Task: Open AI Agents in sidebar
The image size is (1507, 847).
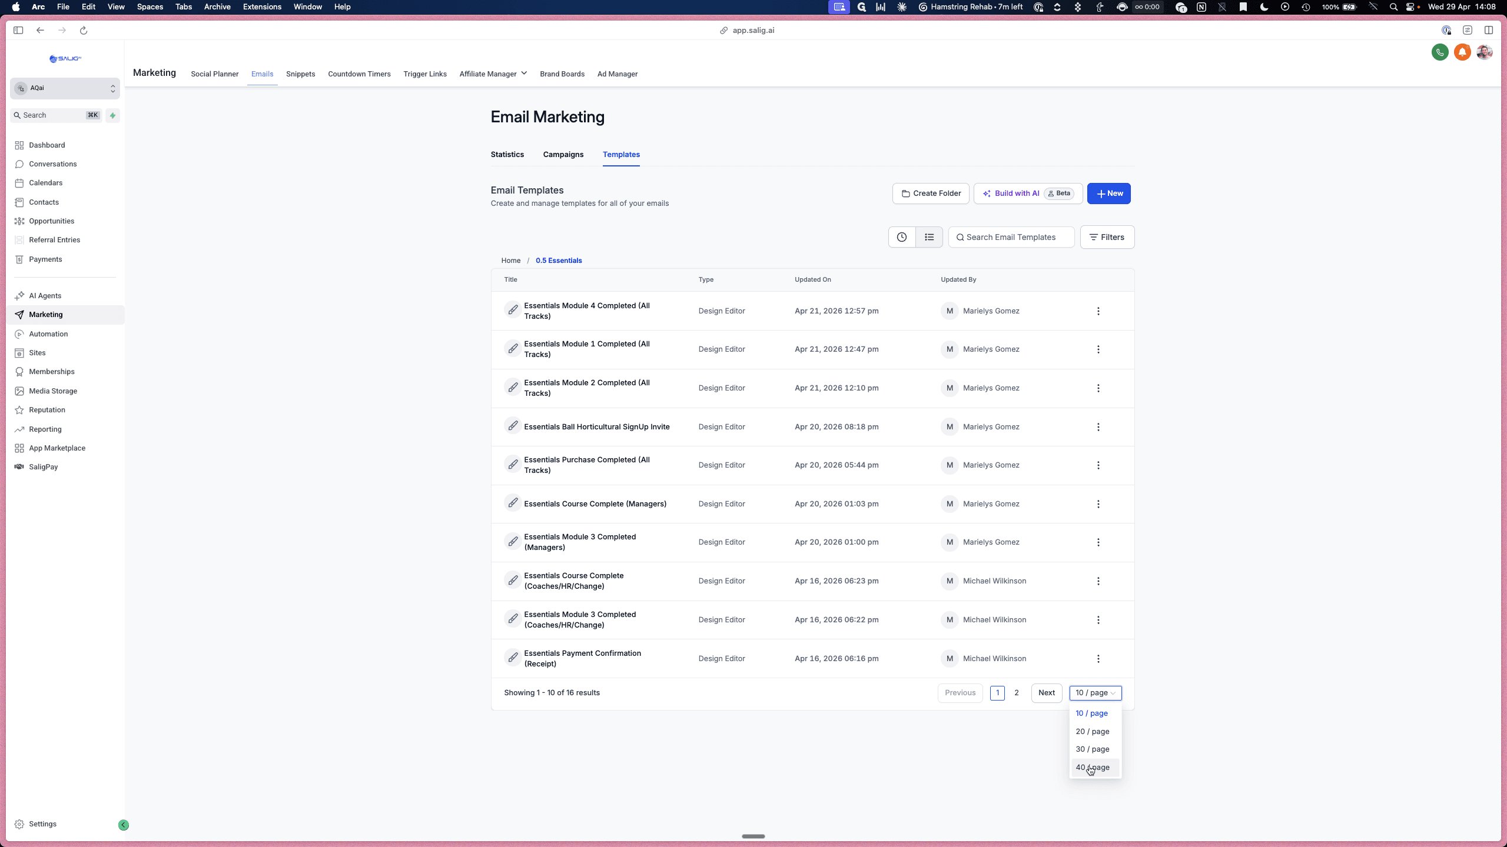Action: tap(45, 296)
